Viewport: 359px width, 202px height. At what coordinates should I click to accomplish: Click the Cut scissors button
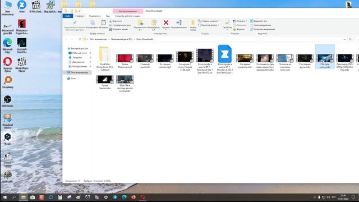pyautogui.click(x=116, y=21)
